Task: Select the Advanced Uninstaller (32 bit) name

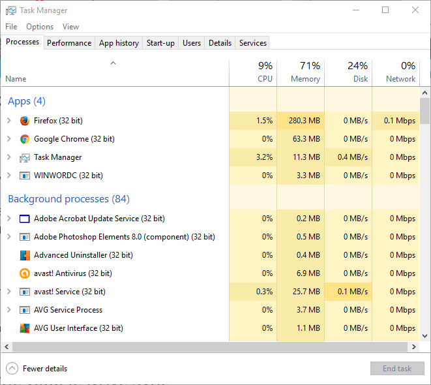Action: (x=83, y=255)
